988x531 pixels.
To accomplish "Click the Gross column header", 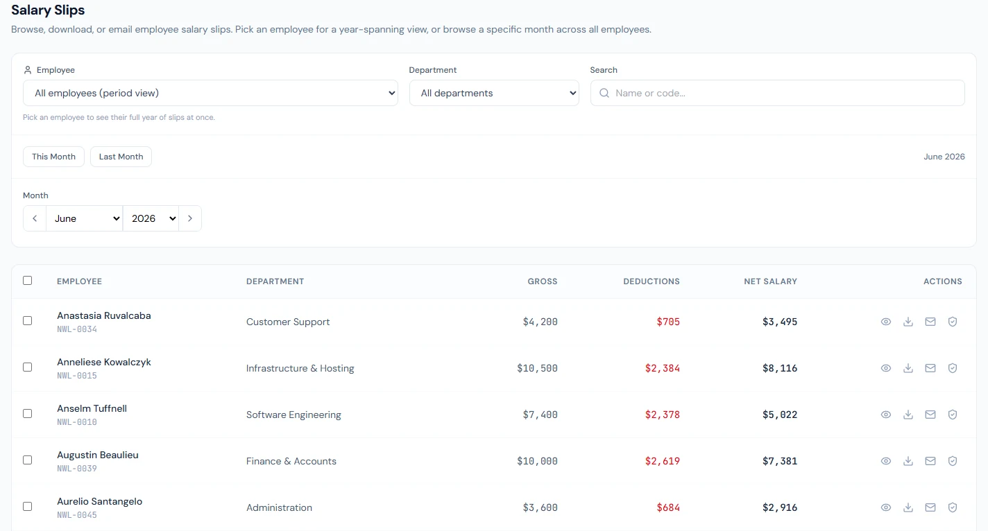I will 543,281.
